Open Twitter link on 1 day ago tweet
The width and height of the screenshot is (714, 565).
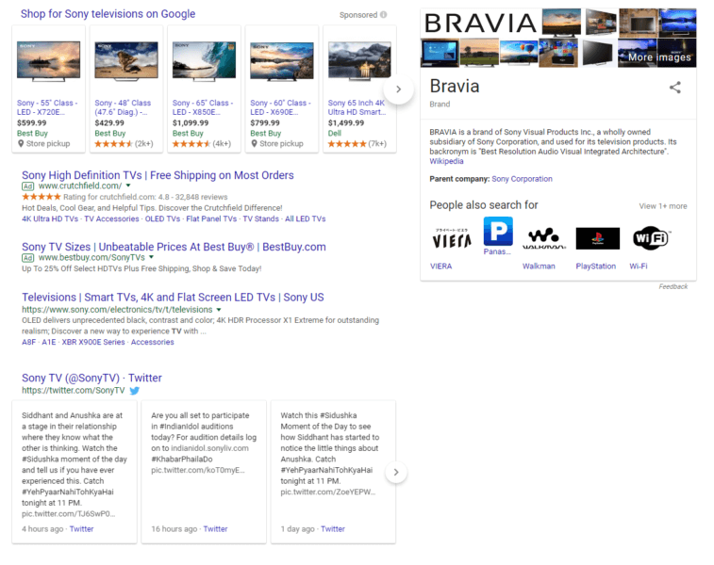coord(333,529)
